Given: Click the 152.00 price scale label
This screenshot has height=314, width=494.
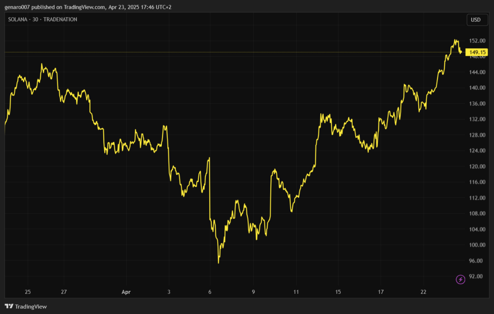Looking at the screenshot, I should coord(477,41).
